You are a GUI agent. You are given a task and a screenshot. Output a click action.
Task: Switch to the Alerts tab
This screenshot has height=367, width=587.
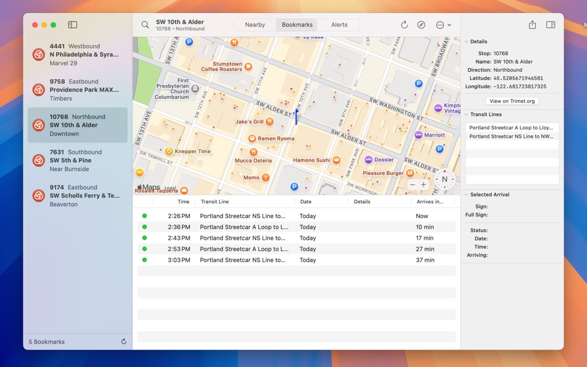[339, 25]
